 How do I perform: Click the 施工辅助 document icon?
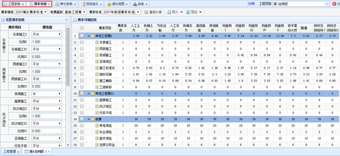point(97,81)
